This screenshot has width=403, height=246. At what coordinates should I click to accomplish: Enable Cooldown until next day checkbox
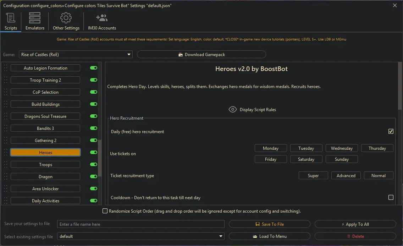(x=391, y=197)
